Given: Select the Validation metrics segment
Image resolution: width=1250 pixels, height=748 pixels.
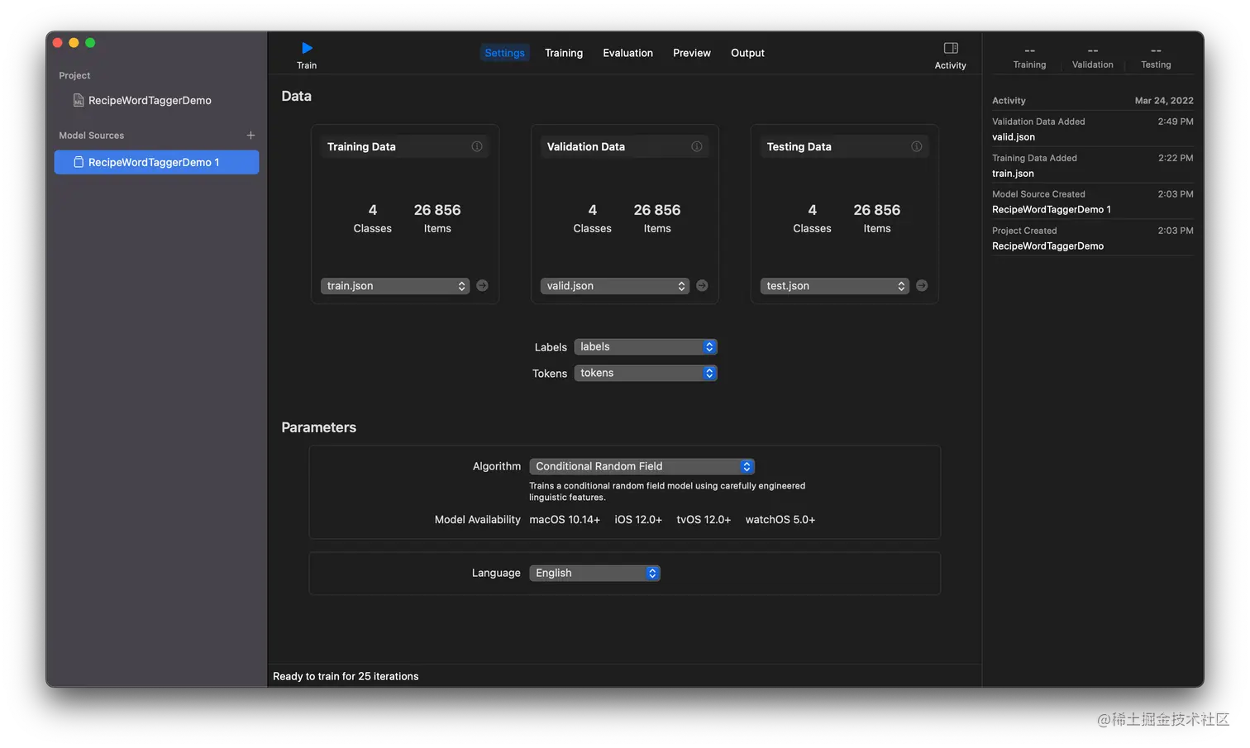Looking at the screenshot, I should pyautogui.click(x=1093, y=58).
